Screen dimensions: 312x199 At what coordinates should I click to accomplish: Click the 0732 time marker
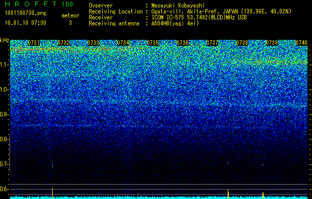pyautogui.click(x=63, y=43)
